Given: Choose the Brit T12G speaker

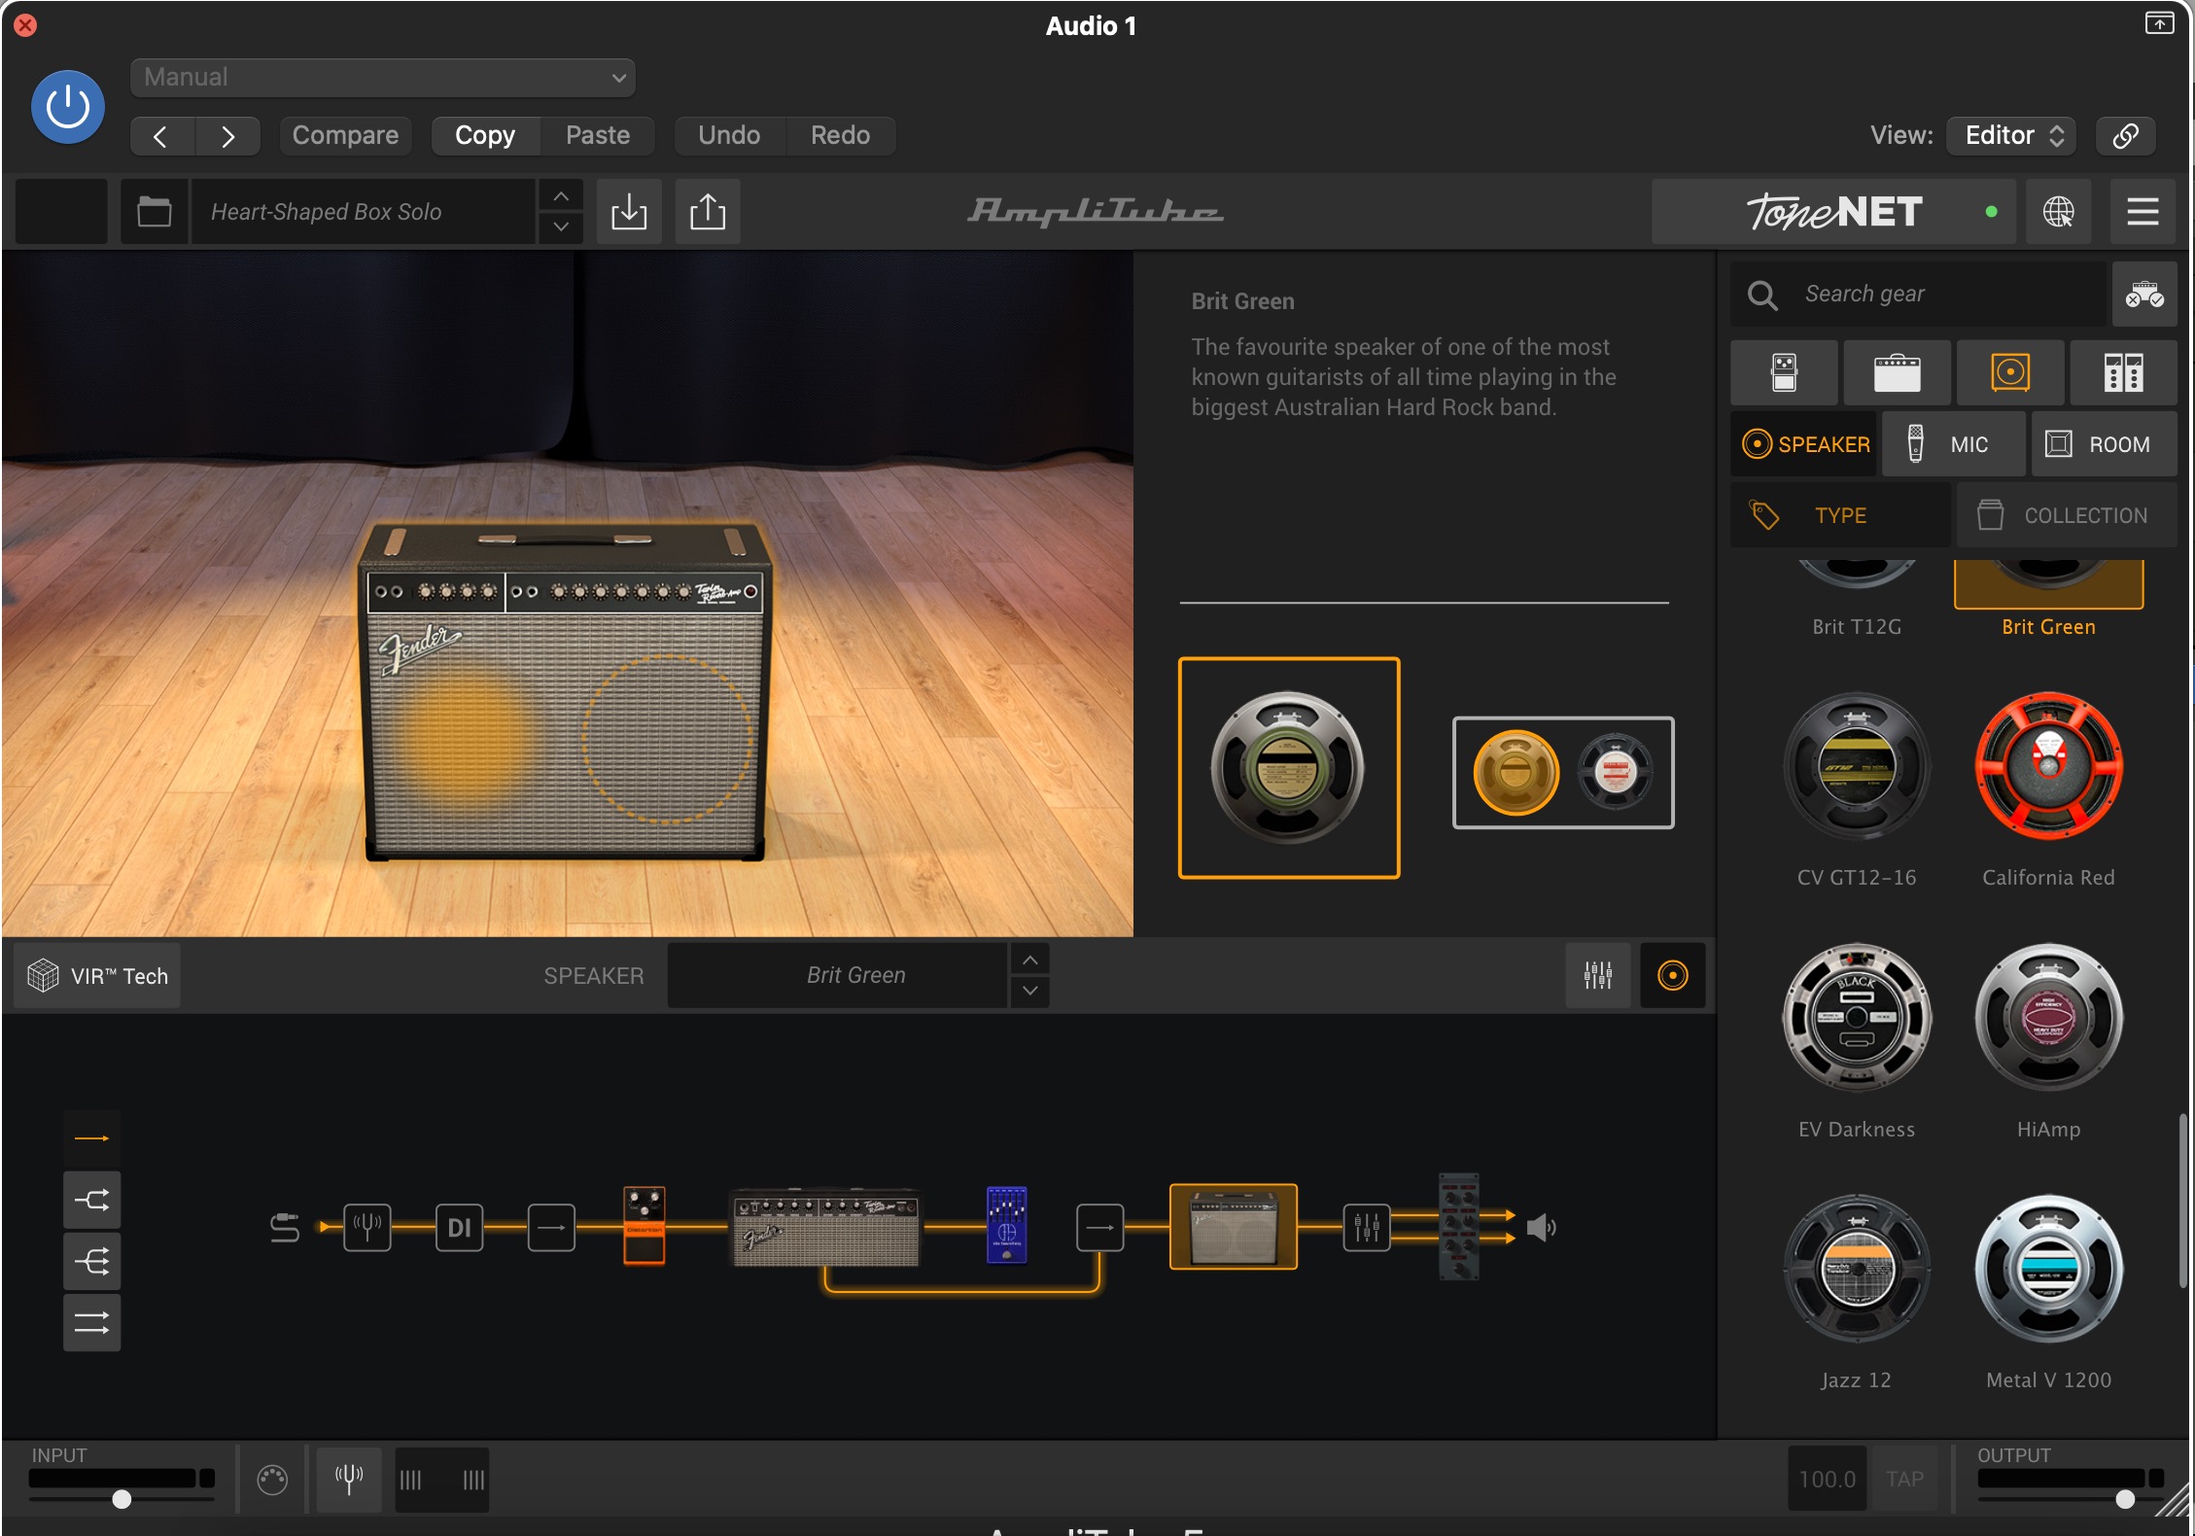Looking at the screenshot, I should pos(1857,597).
